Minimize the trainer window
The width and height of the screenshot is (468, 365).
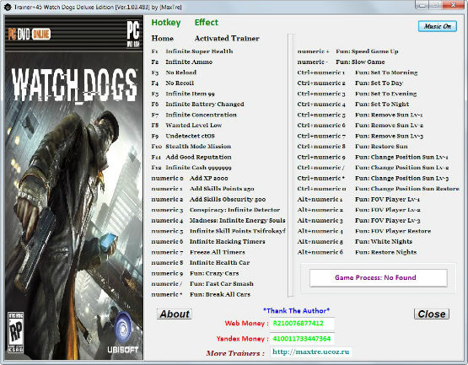(x=422, y=5)
